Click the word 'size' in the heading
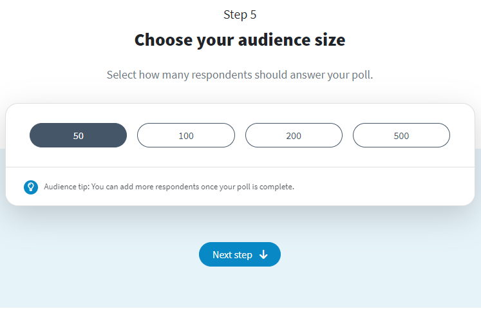481x311 pixels. tap(330, 40)
